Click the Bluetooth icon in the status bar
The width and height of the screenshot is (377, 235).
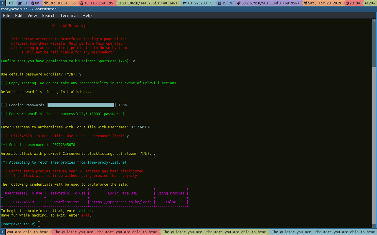[33, 3]
